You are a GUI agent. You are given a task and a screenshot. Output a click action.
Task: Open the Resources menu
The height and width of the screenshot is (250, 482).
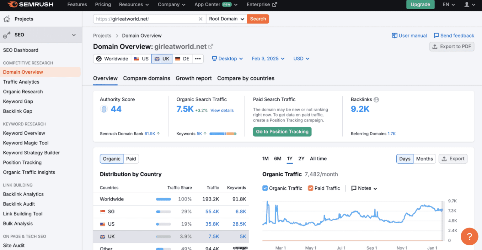click(134, 4)
